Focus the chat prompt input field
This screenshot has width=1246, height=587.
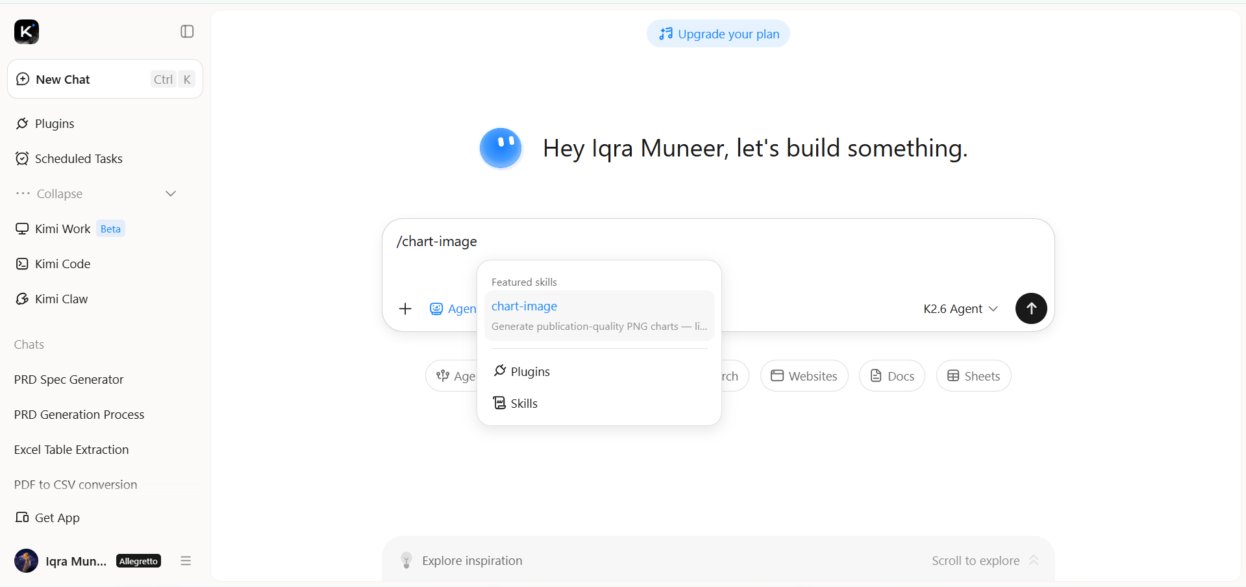(718, 242)
